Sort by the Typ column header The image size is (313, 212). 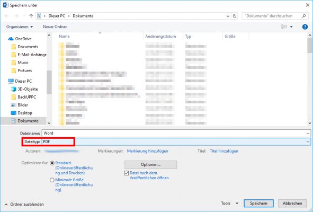[x=188, y=37]
